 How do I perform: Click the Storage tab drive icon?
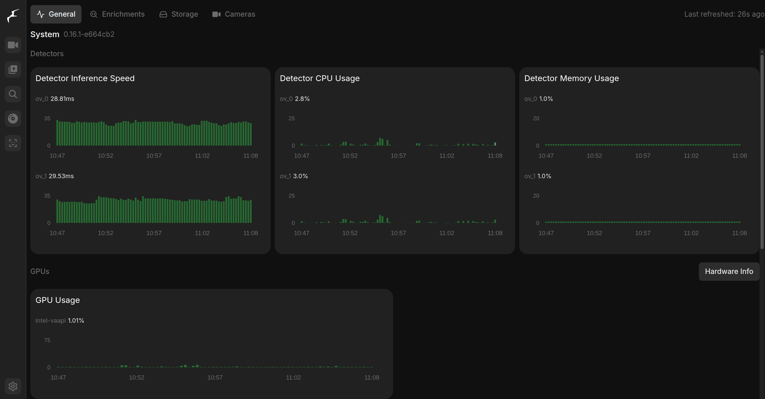coord(163,14)
